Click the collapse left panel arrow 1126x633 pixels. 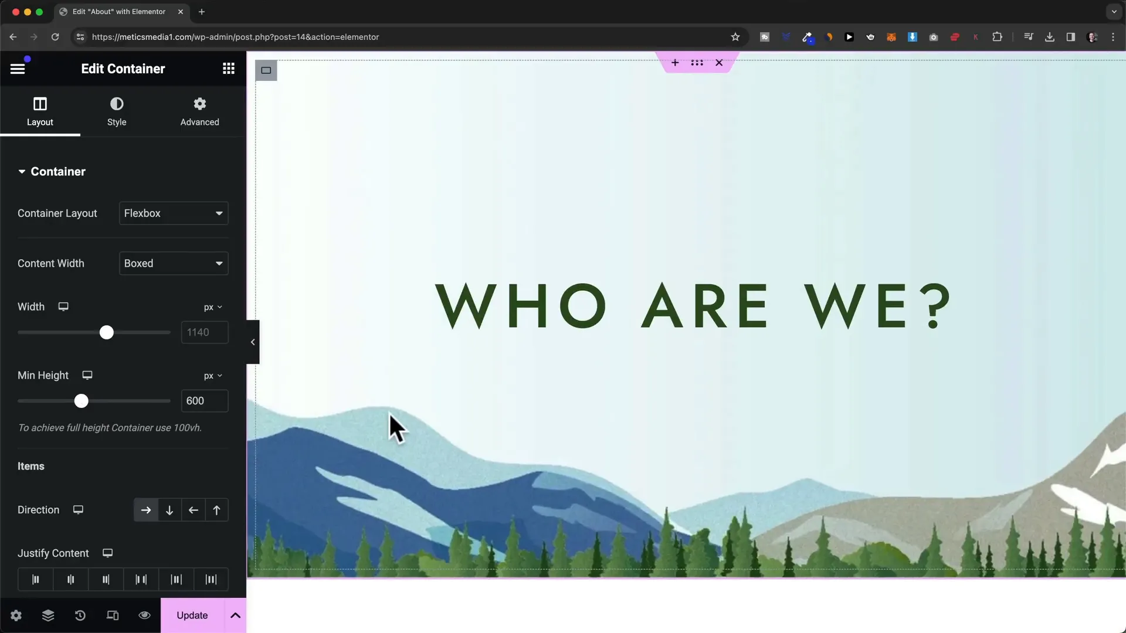(x=252, y=342)
